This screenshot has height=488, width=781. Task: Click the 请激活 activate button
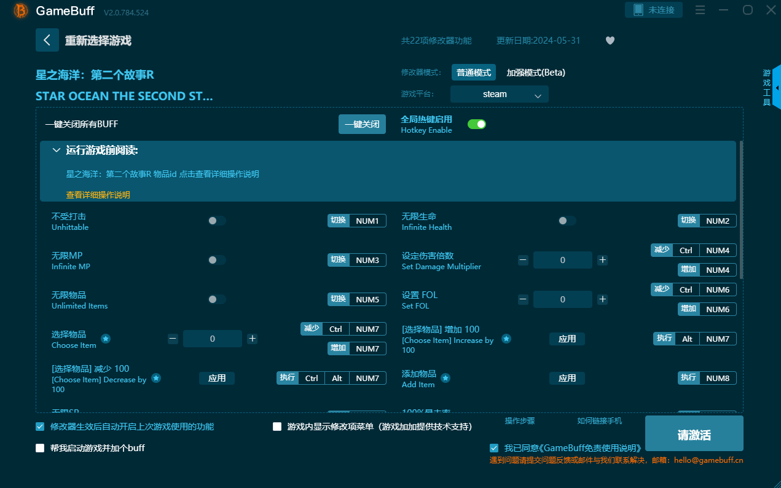[694, 435]
